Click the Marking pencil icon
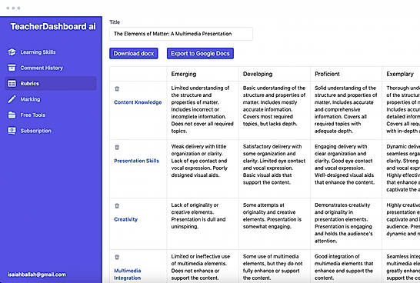The height and width of the screenshot is (283, 420). tap(12, 99)
